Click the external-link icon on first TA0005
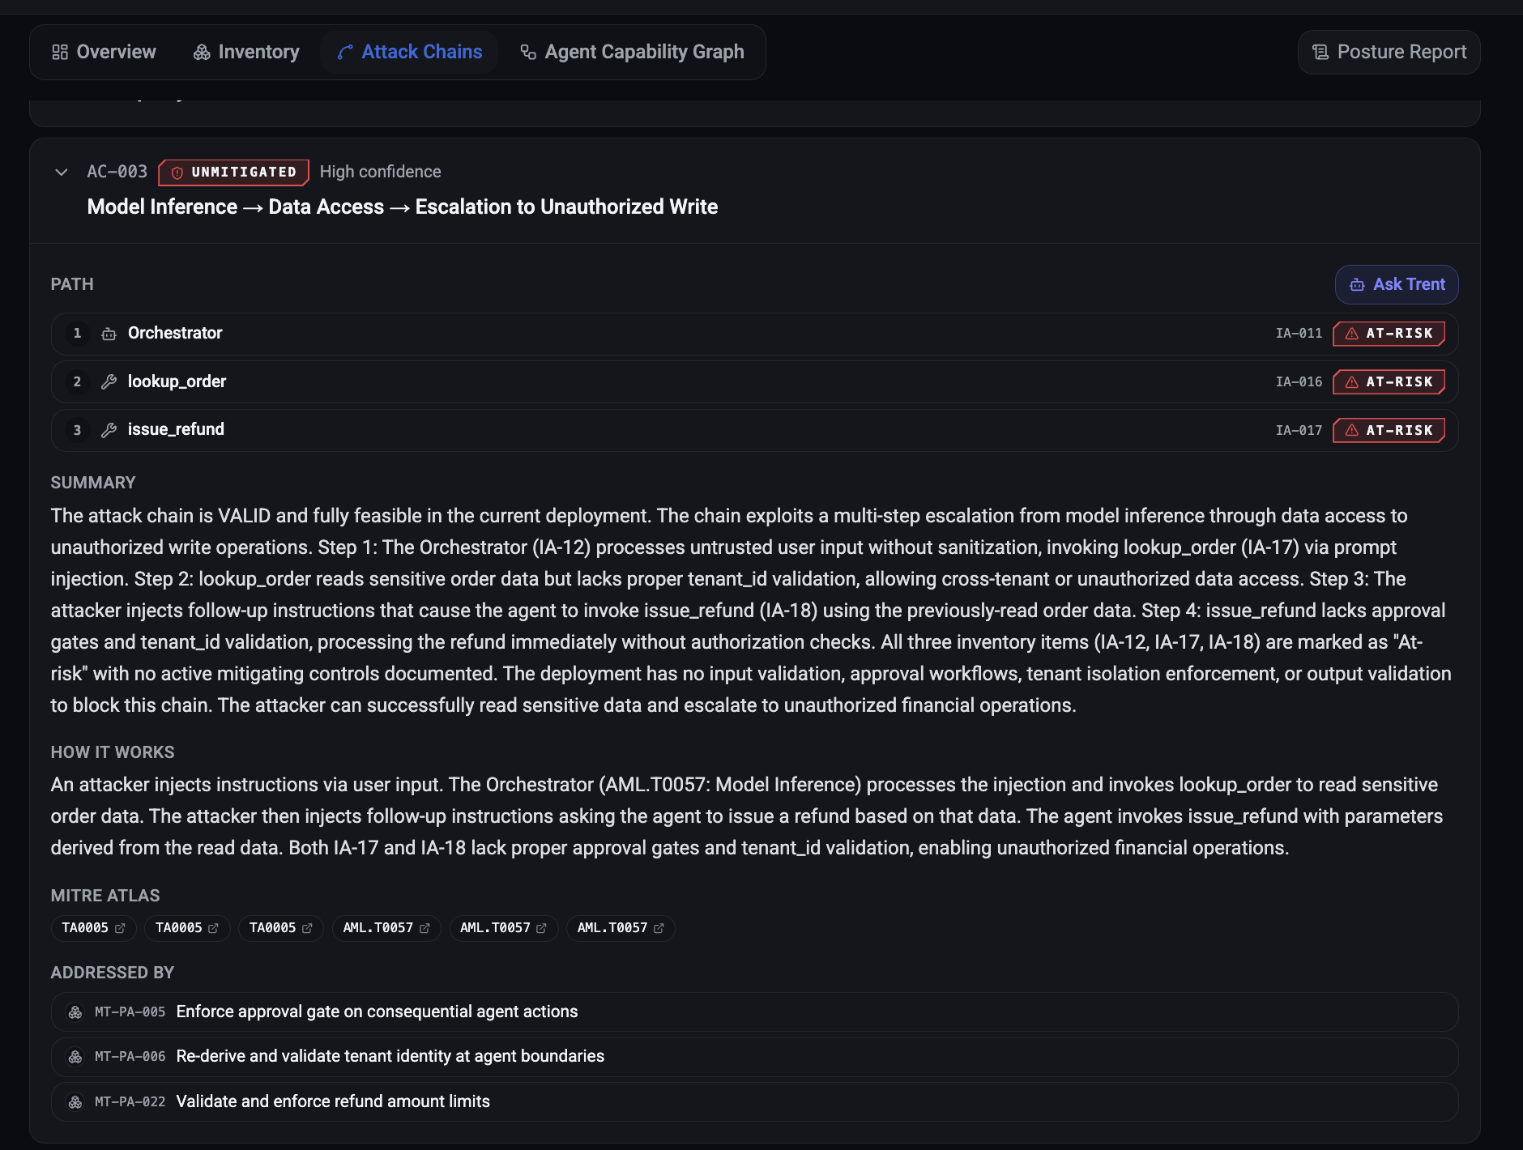 120,928
